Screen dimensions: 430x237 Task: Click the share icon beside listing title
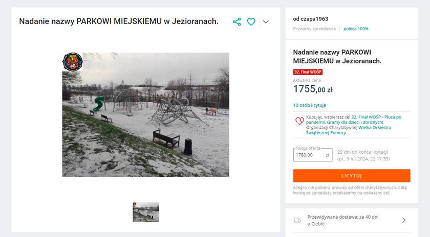pos(236,21)
